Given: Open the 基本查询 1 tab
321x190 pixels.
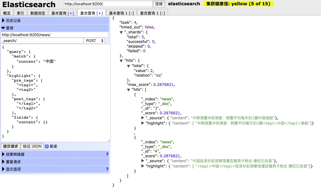Looking at the screenshot, I should tap(118, 13).
